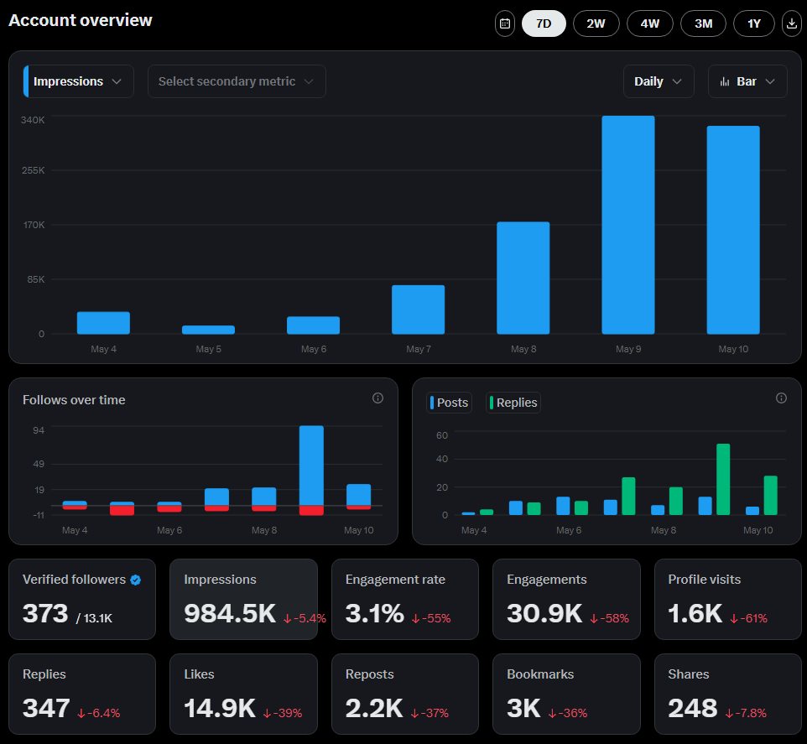Click the May 9 x-axis label

click(628, 349)
